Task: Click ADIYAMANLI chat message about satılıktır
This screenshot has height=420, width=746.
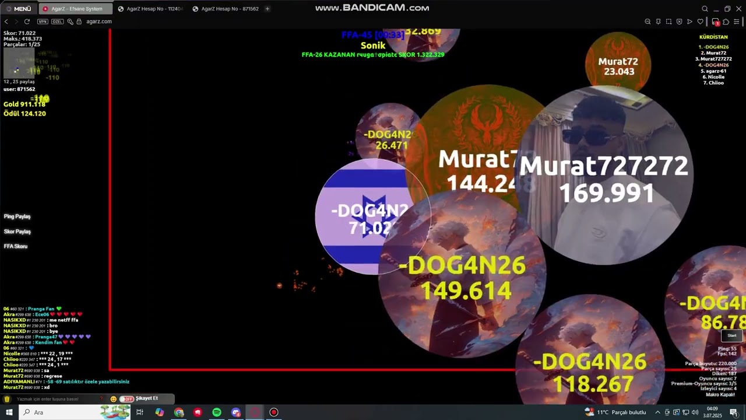Action: click(x=66, y=381)
